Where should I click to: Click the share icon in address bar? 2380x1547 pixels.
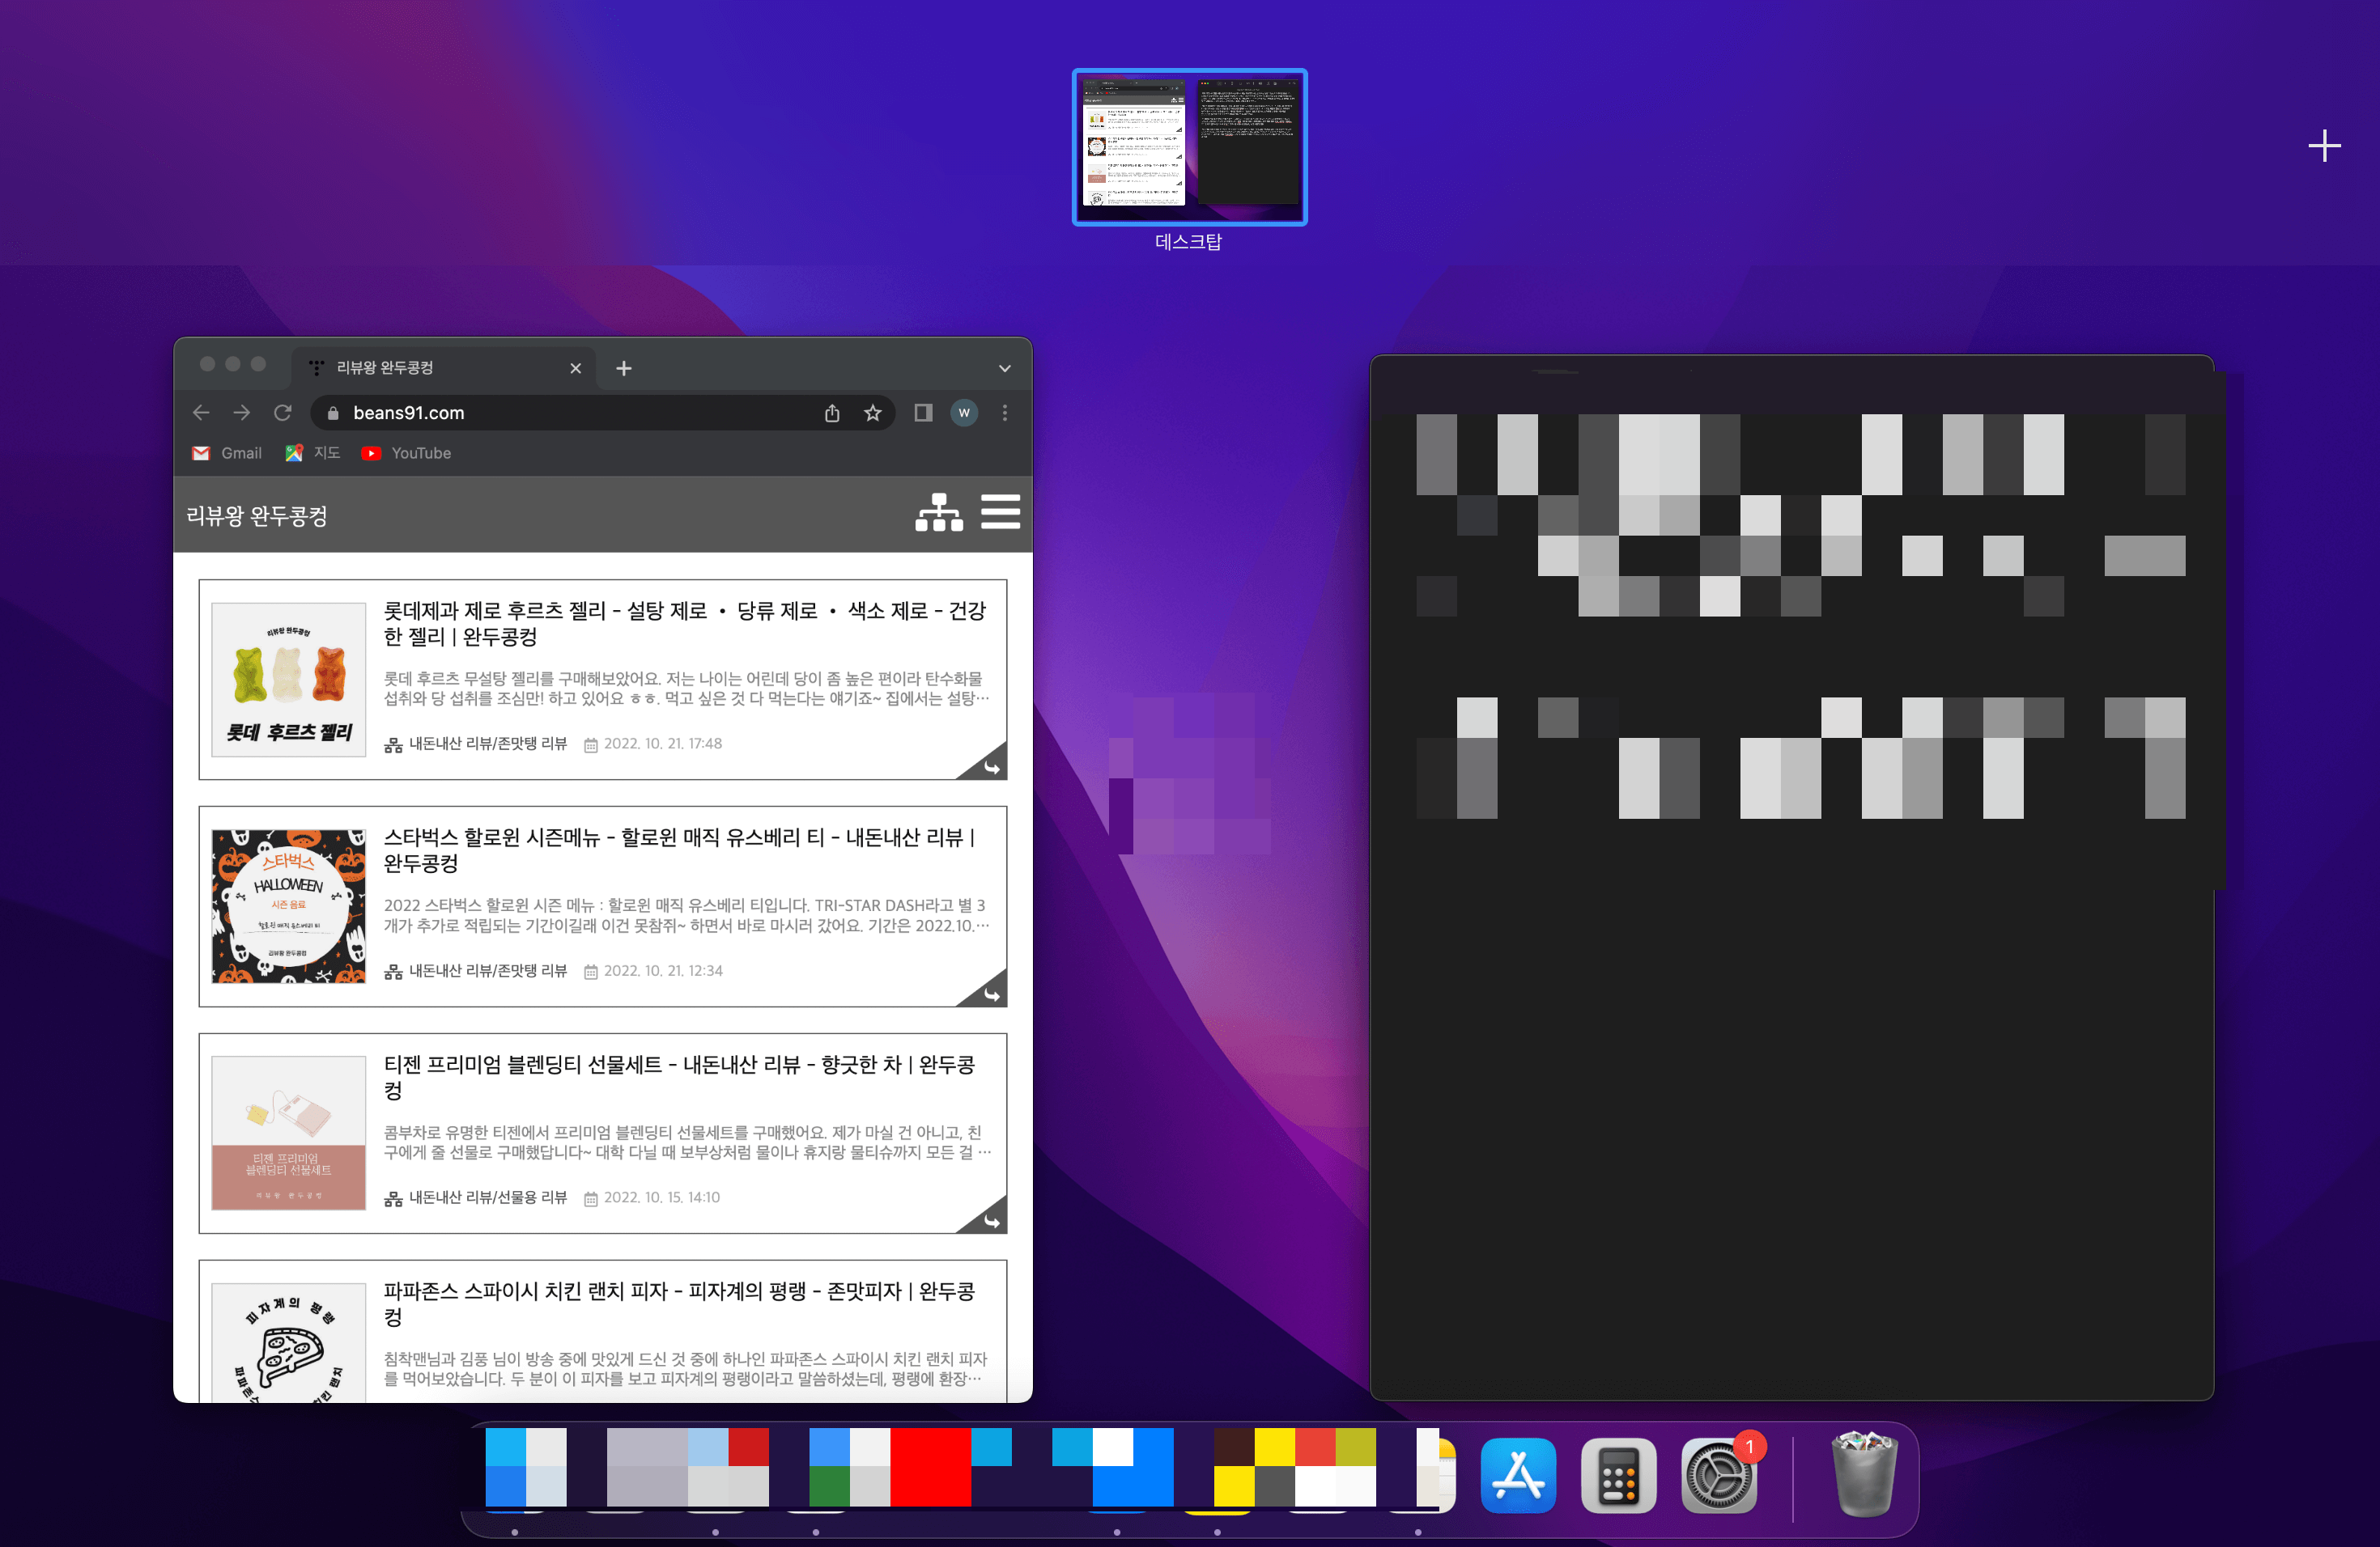832,413
